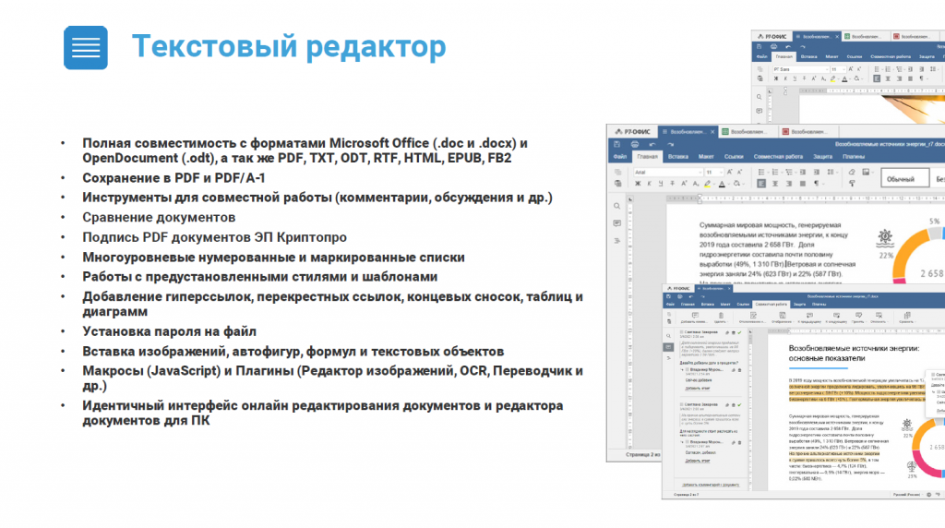945x528 pixels.
Task: Open Arial font name dropdown
Action: pos(669,172)
